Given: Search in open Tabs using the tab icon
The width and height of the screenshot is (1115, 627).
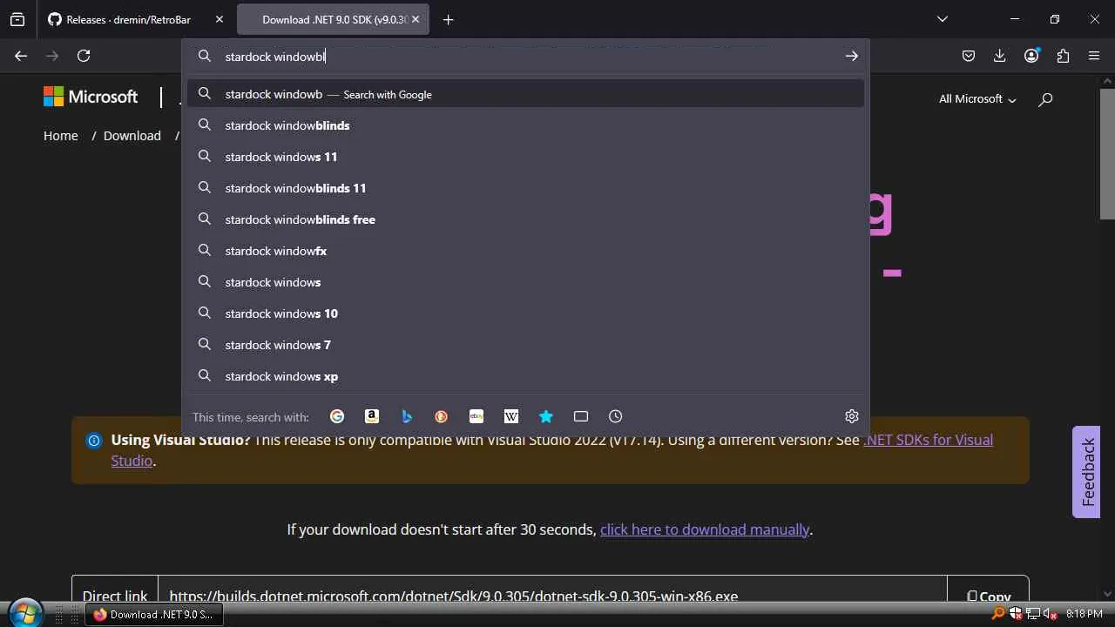Looking at the screenshot, I should tap(581, 416).
